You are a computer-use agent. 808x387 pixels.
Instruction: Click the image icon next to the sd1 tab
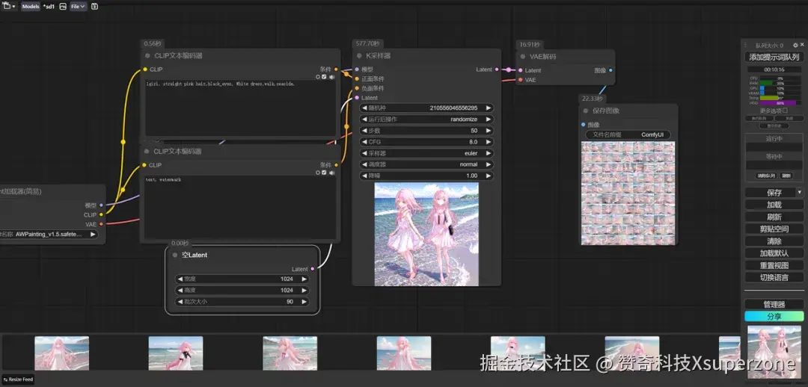[63, 7]
